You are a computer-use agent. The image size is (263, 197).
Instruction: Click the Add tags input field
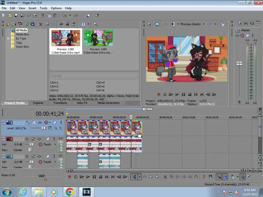[94, 76]
